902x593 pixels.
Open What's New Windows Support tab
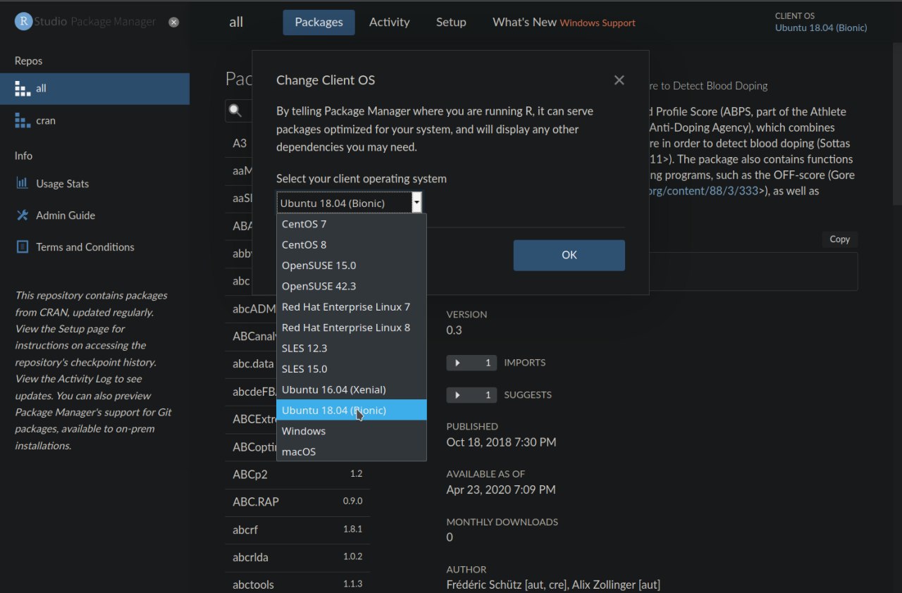coord(564,22)
